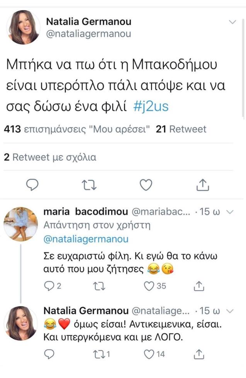This screenshot has height=378, width=246.
Task: Open the #j2us hashtag
Action: (x=153, y=107)
